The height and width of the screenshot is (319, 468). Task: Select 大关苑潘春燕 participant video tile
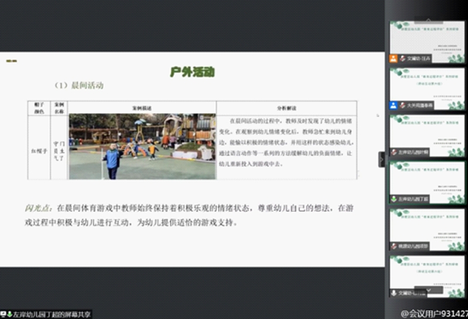pos(427,88)
